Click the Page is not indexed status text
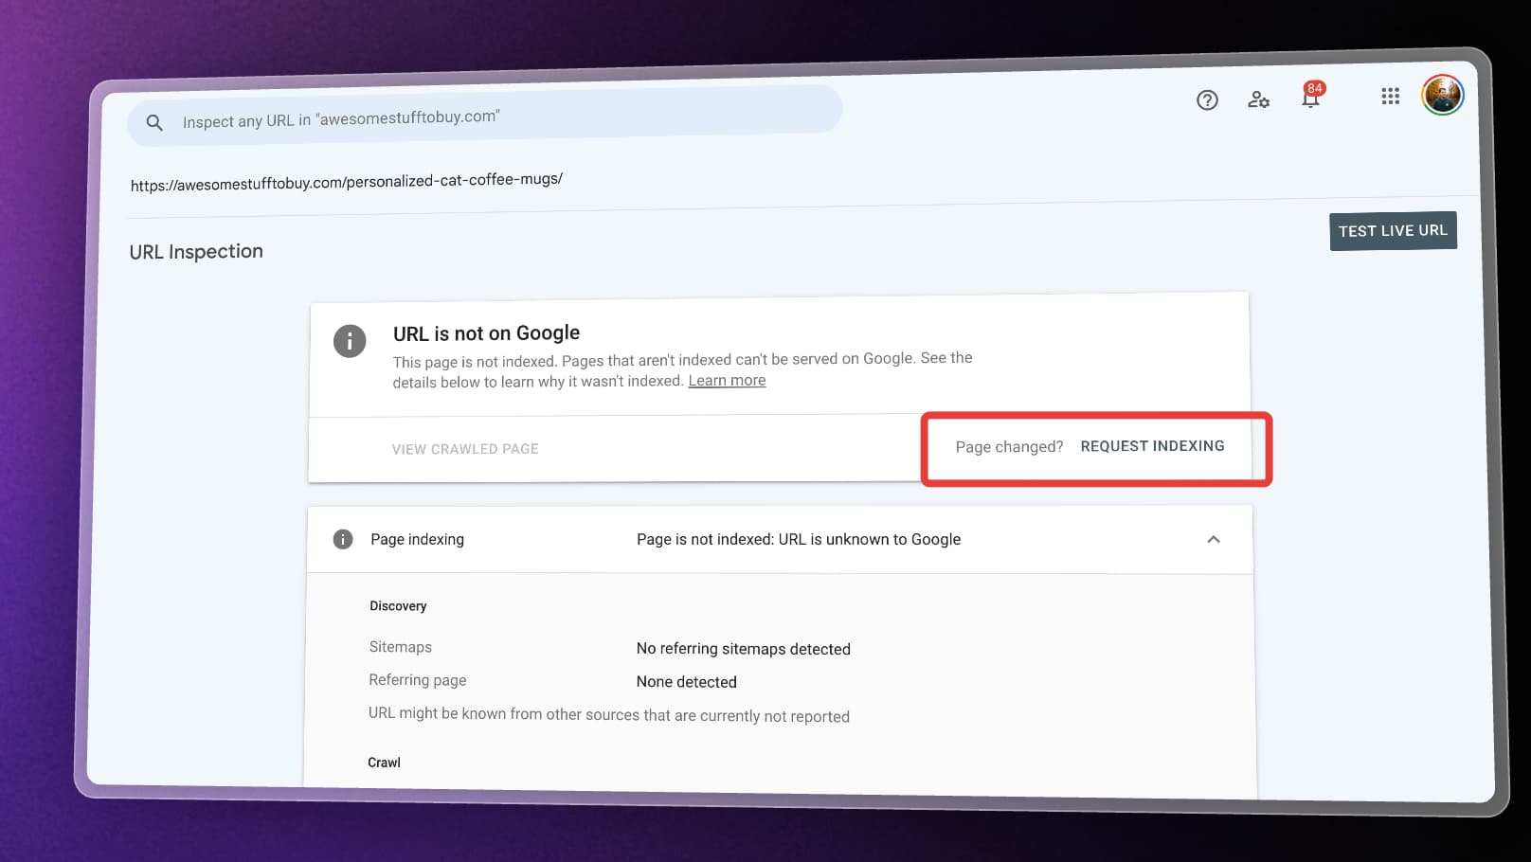The height and width of the screenshot is (862, 1531). click(799, 539)
